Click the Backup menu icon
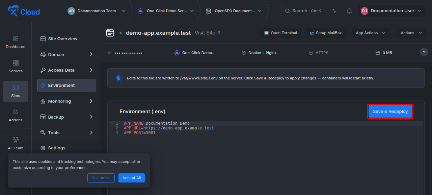This screenshot has height=195, width=432. pos(43,117)
